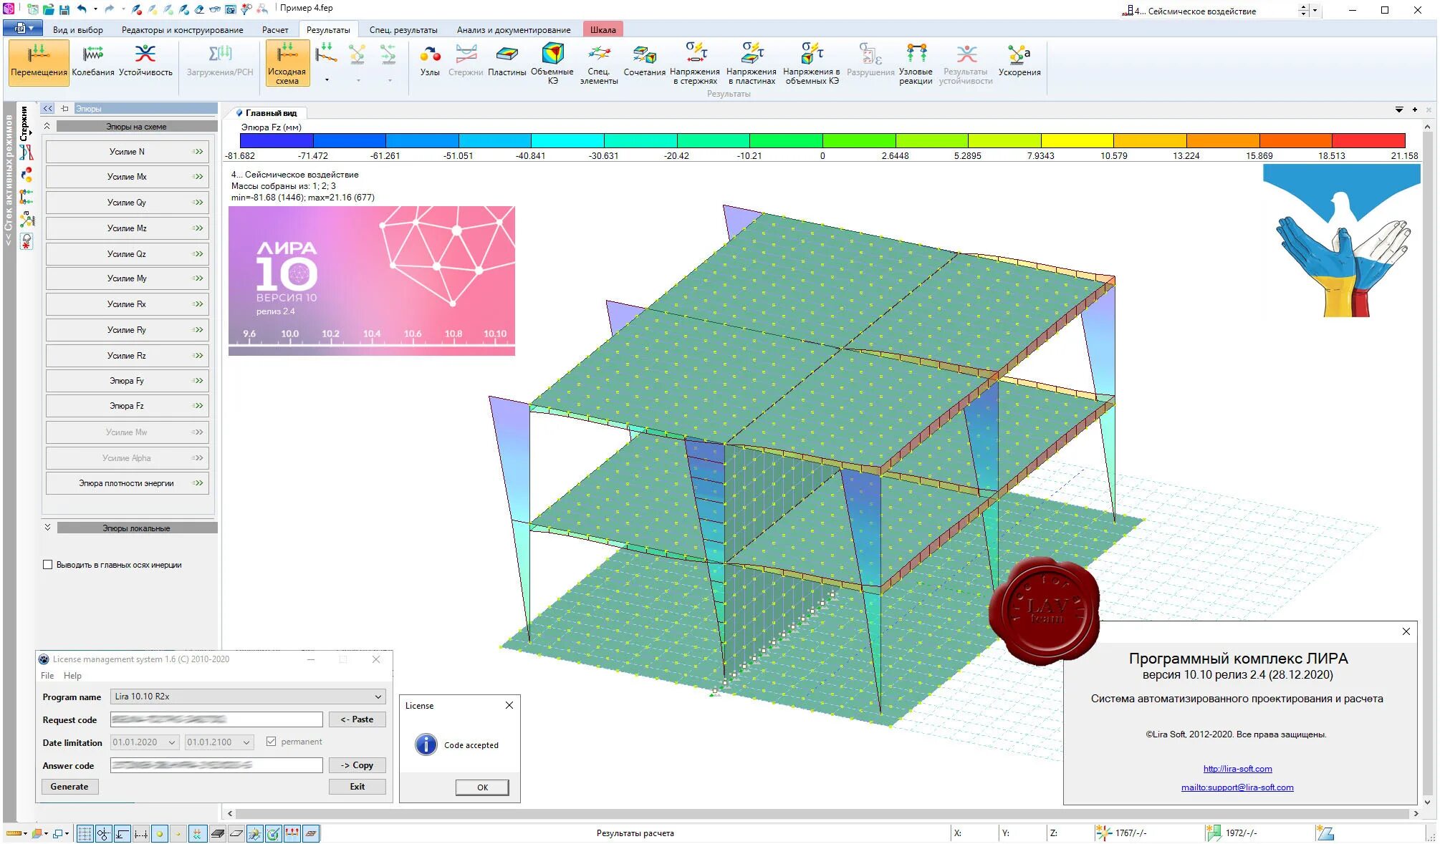Click the camera screenshot icon in title bar
The width and height of the screenshot is (1440, 844).
(231, 9)
